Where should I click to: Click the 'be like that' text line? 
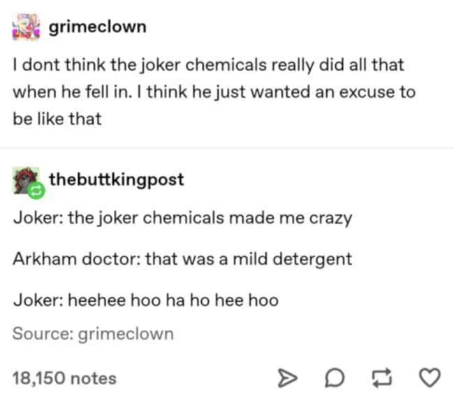click(x=57, y=119)
